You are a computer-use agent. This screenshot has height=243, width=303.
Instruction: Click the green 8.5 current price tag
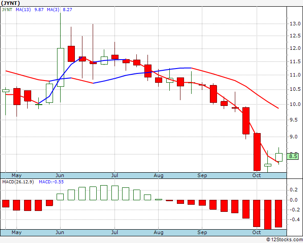point(293,156)
